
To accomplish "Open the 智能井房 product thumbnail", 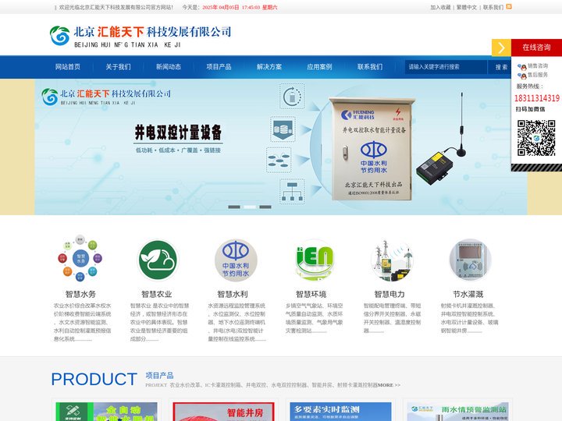I will (x=223, y=412).
